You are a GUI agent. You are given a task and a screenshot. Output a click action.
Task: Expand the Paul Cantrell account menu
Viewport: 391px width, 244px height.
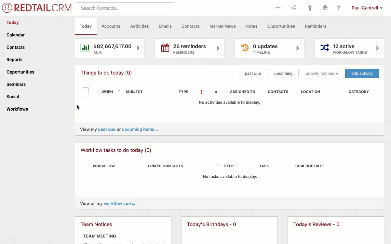click(367, 7)
